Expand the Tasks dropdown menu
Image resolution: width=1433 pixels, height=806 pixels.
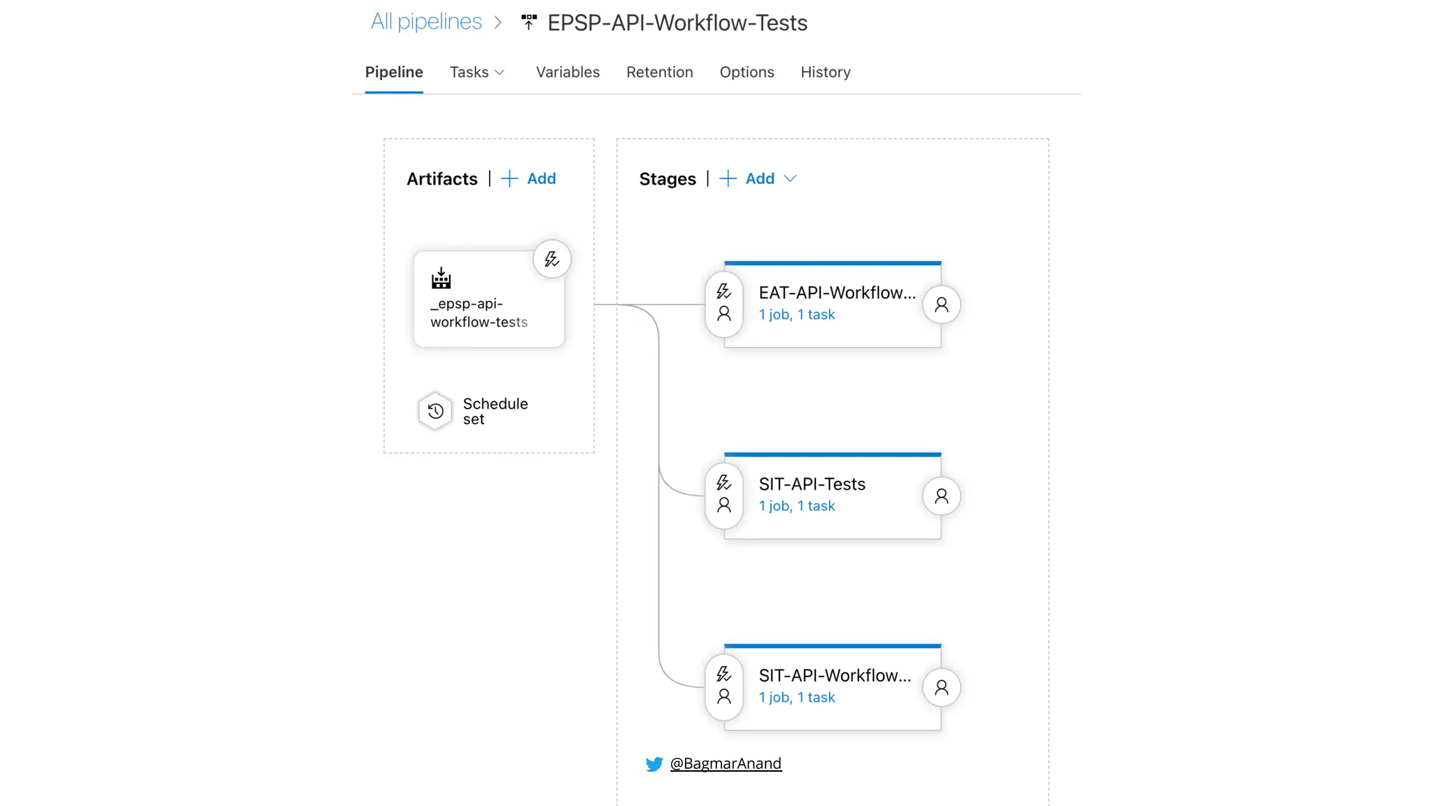(x=477, y=72)
